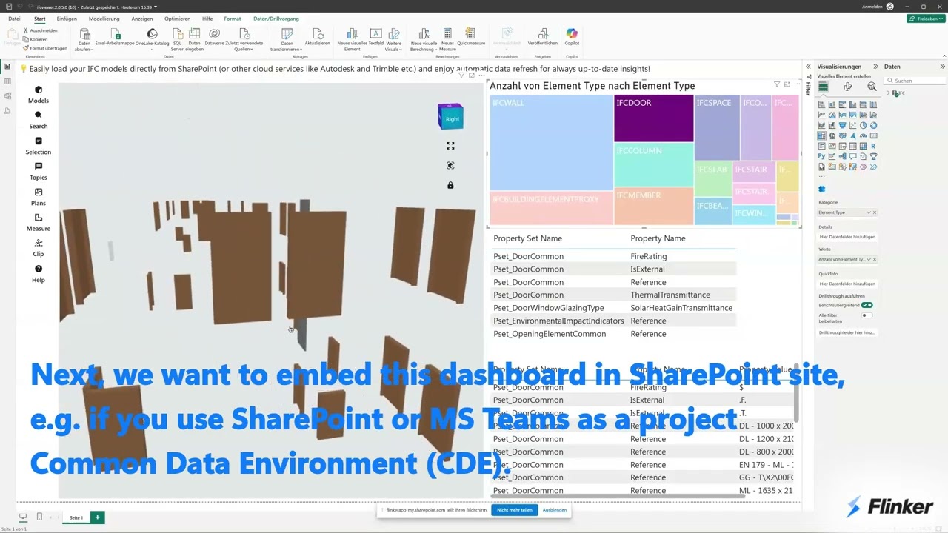Image resolution: width=948 pixels, height=533 pixels.
Task: Activate the Clip tool in viewer
Action: coord(39,248)
